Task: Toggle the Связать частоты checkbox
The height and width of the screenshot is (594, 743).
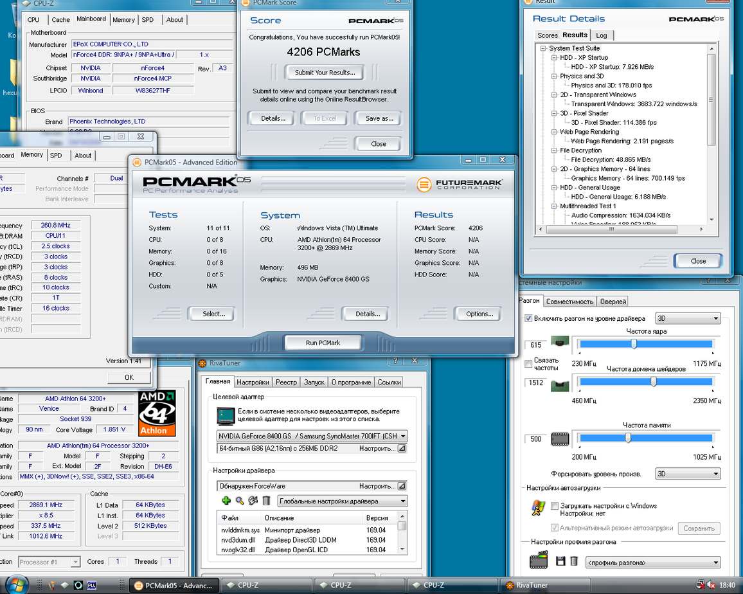Action: pos(528,364)
